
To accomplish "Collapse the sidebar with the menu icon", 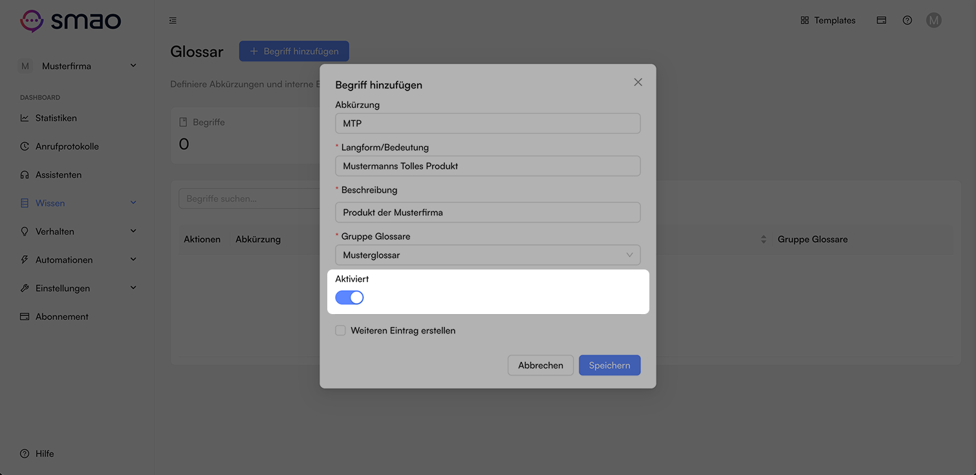I will pos(173,21).
